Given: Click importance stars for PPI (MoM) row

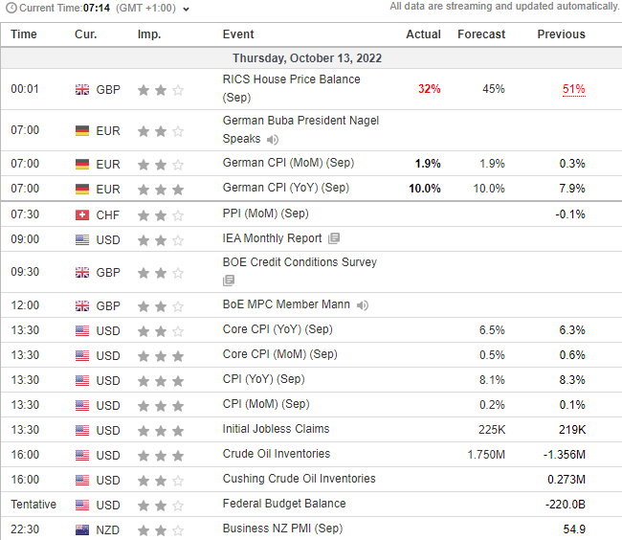Looking at the screenshot, I should click(x=160, y=214).
